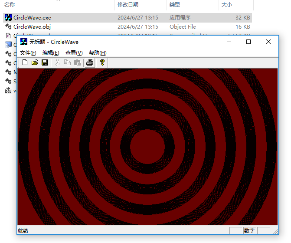Click the Paste clipboard icon
Screen dimensions: 291x243
point(77,62)
